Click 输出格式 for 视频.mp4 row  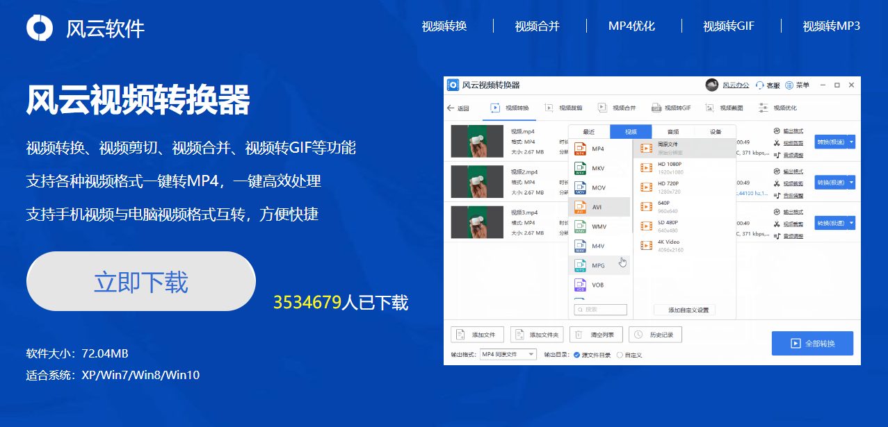tap(789, 131)
